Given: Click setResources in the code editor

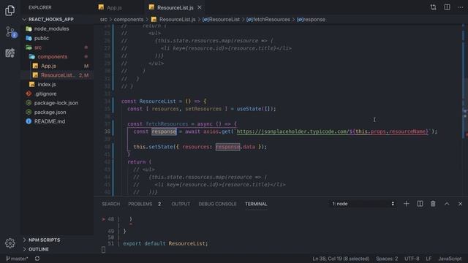Looking at the screenshot, I should click(203, 109).
